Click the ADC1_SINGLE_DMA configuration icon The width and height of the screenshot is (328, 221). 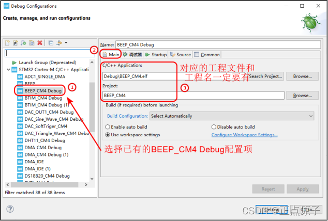(20, 76)
